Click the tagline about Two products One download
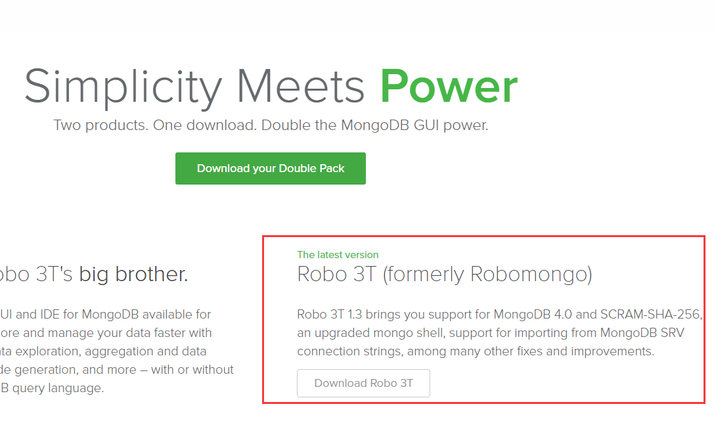The width and height of the screenshot is (716, 423). (270, 125)
